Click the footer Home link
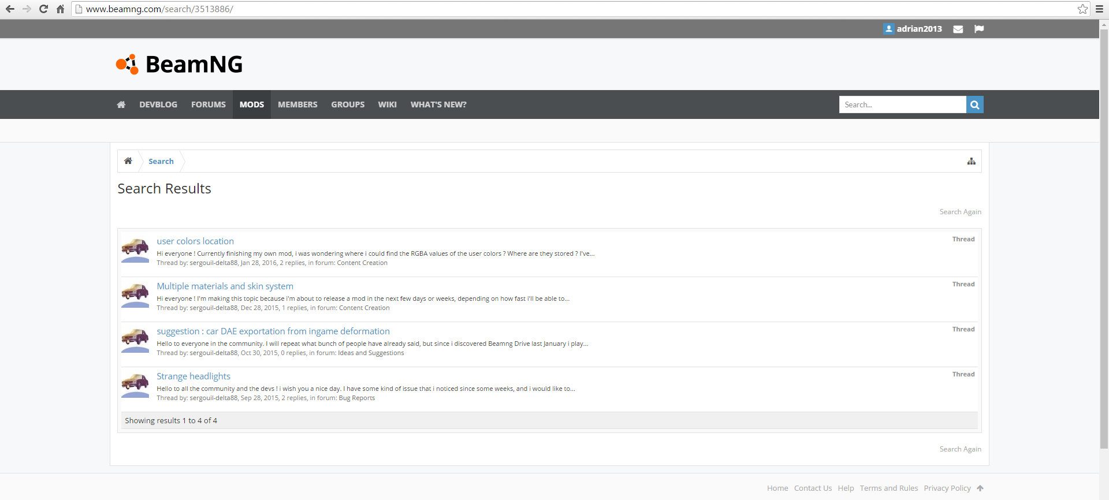This screenshot has height=500, width=1109. pos(777,488)
